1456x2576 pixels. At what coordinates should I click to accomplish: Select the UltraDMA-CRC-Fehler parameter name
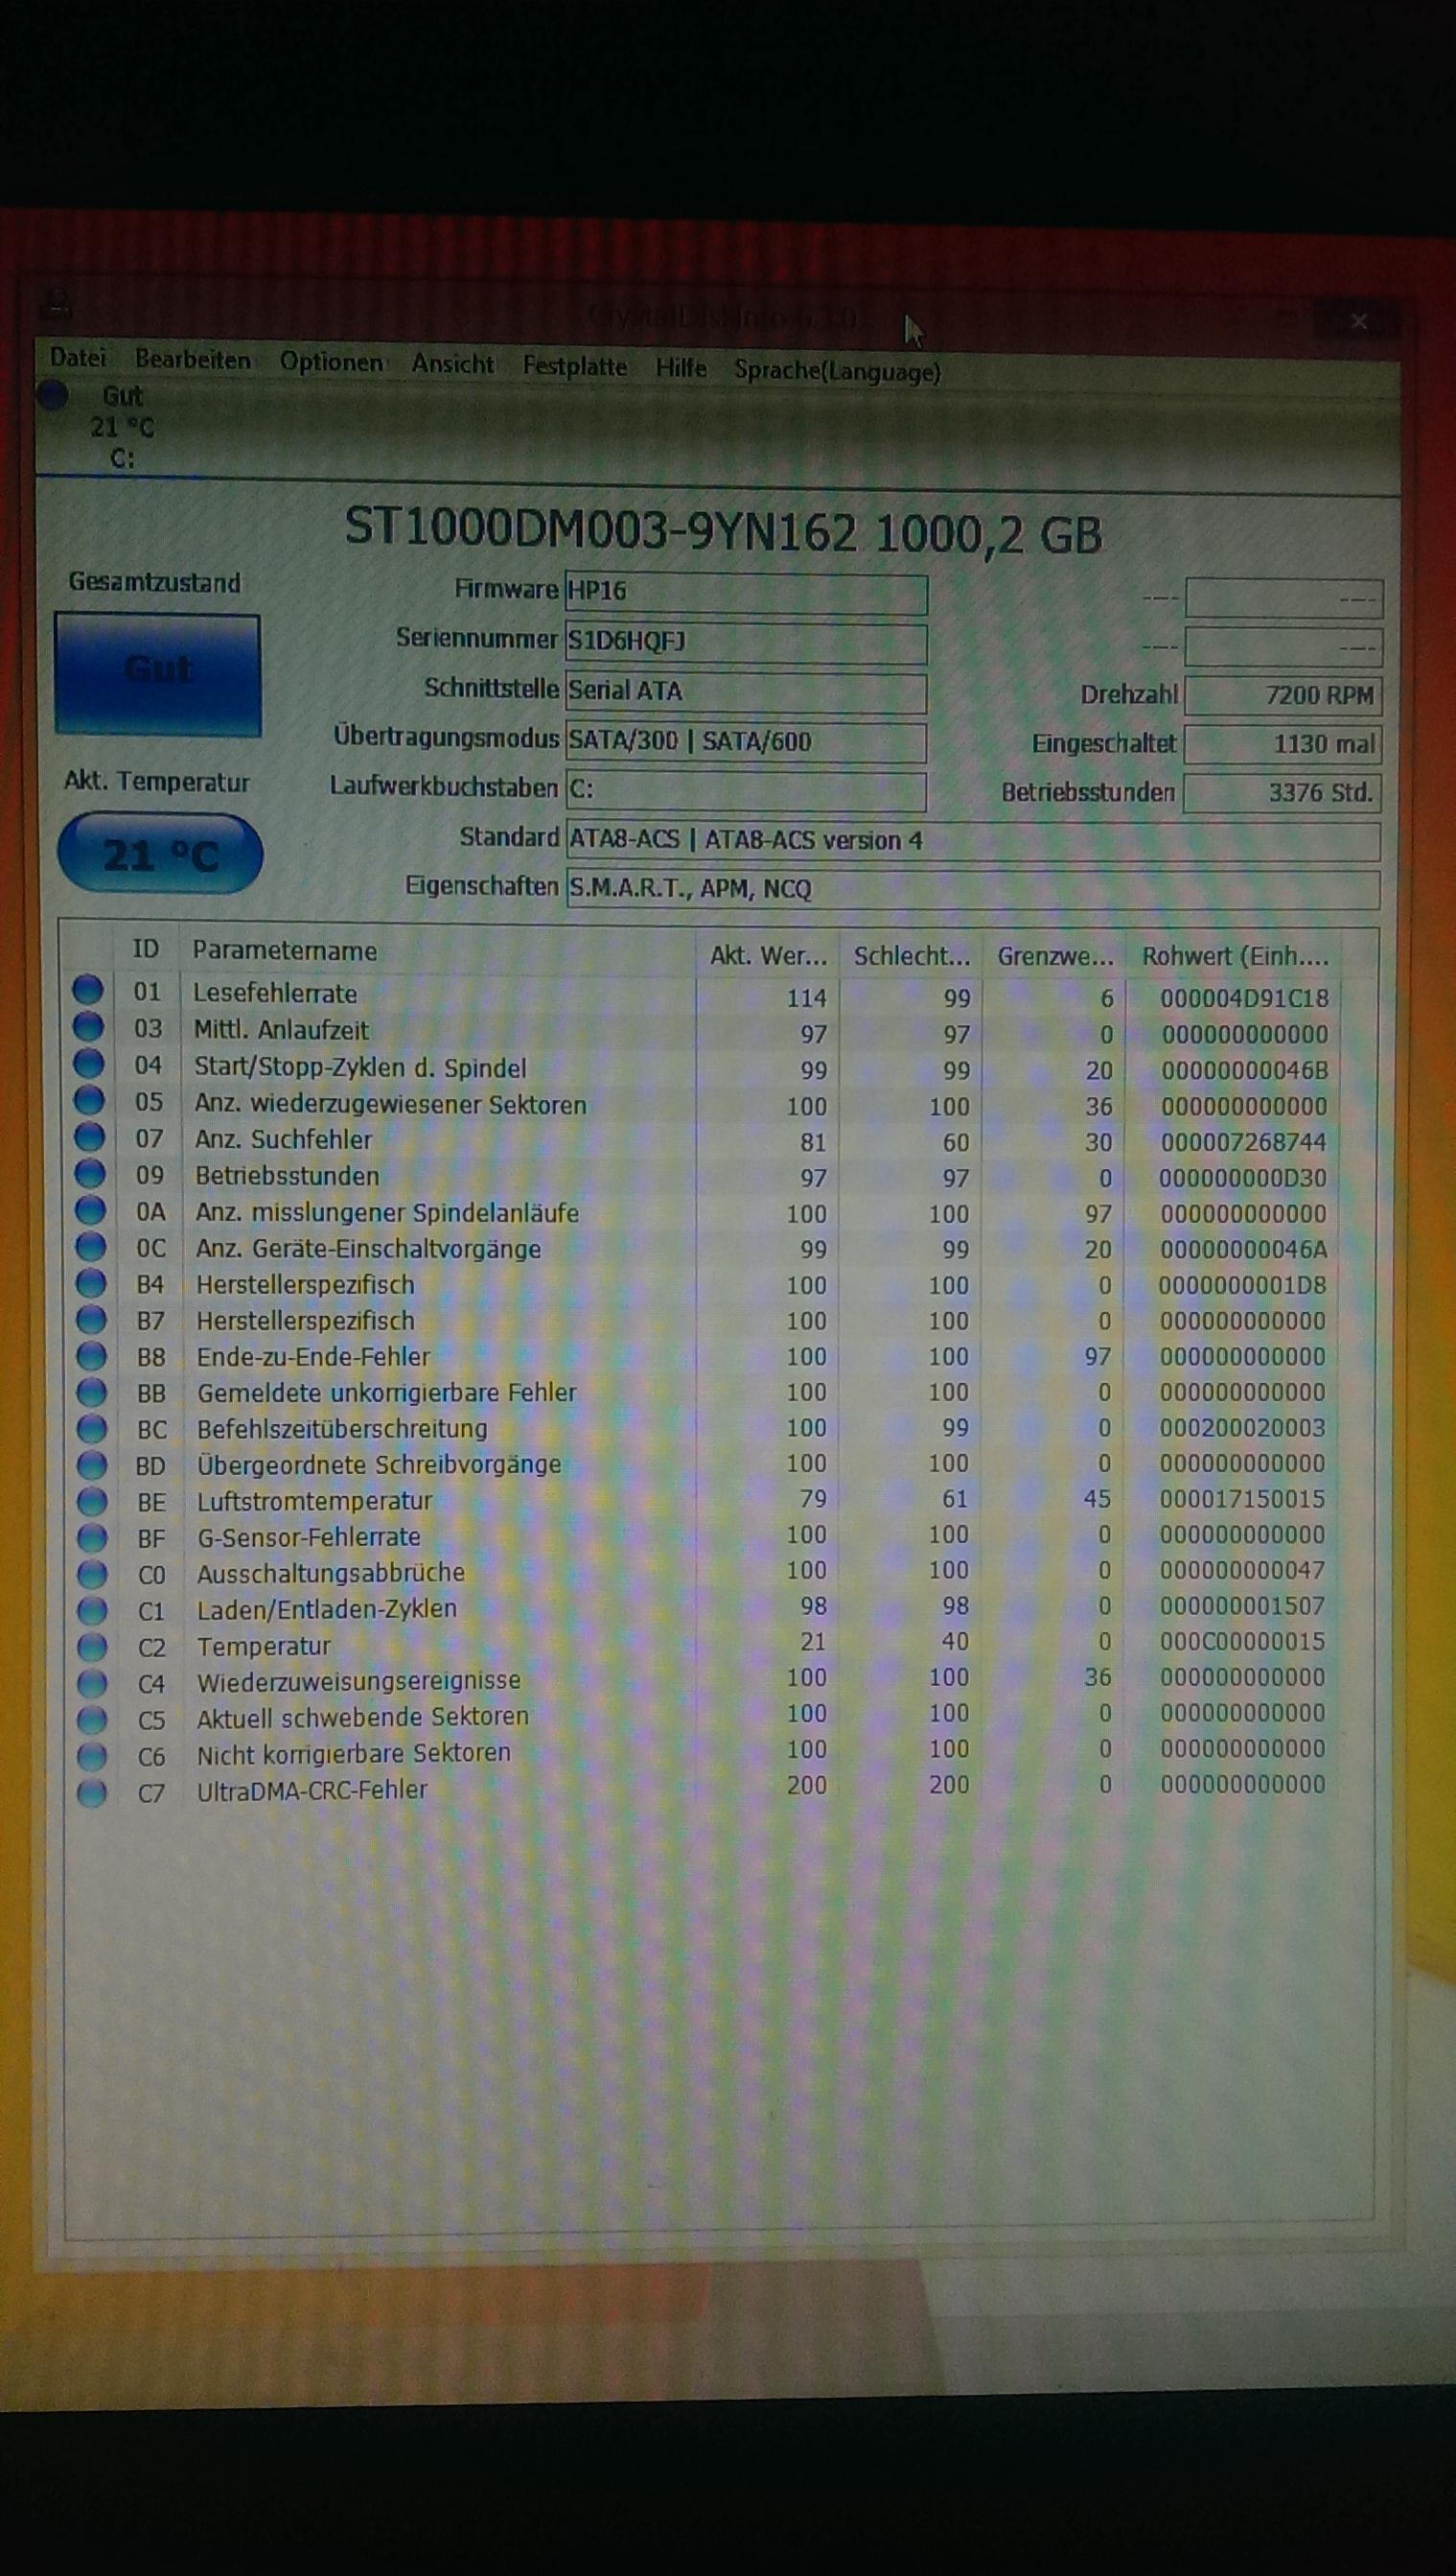pos(312,1790)
